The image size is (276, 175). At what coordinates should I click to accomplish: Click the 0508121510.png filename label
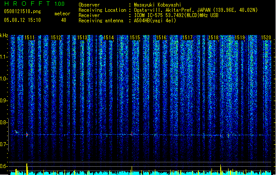(22, 11)
